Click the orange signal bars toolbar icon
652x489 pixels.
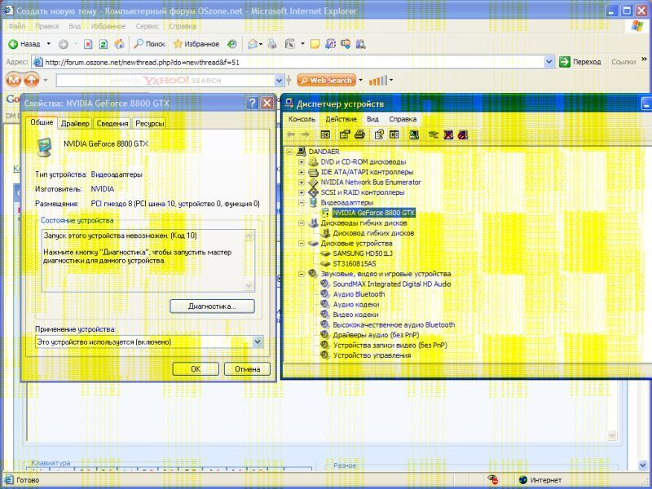click(378, 80)
